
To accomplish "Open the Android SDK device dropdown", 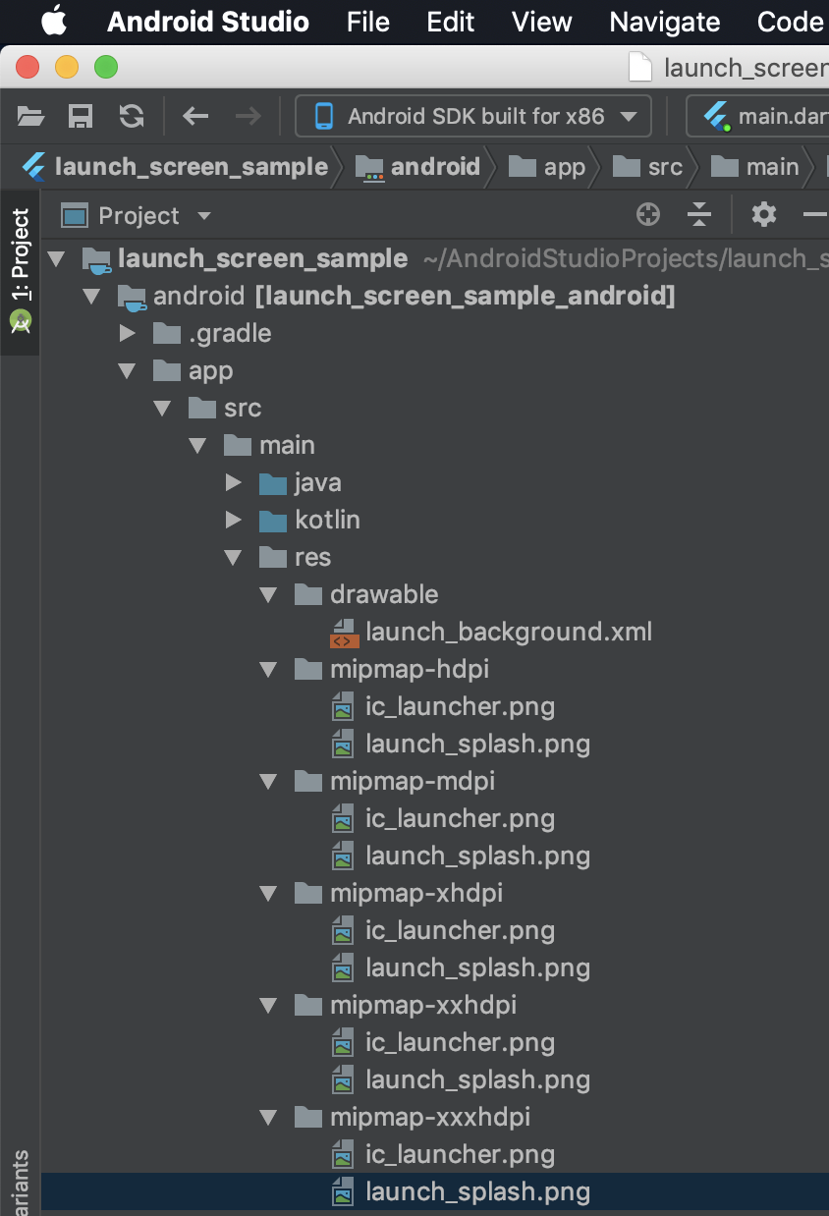I will point(473,117).
